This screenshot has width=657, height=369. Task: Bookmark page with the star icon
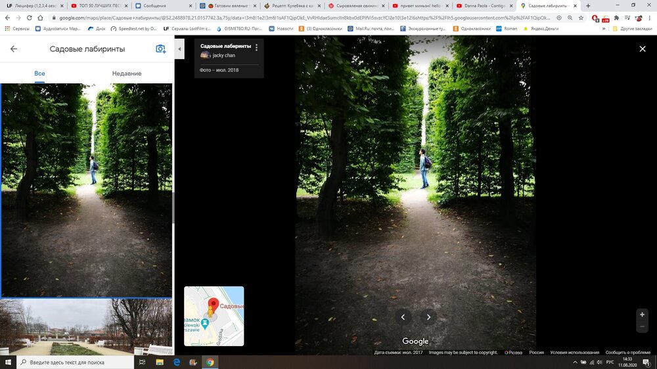coord(580,18)
